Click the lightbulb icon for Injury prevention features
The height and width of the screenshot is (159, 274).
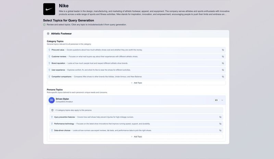pos(52,117)
